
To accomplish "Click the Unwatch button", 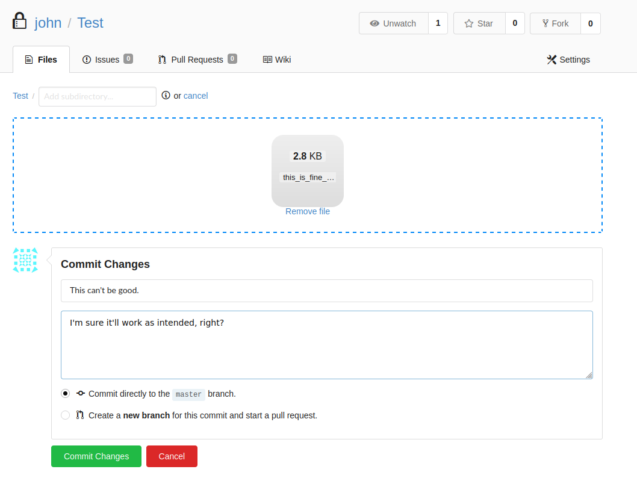I will 394,23.
